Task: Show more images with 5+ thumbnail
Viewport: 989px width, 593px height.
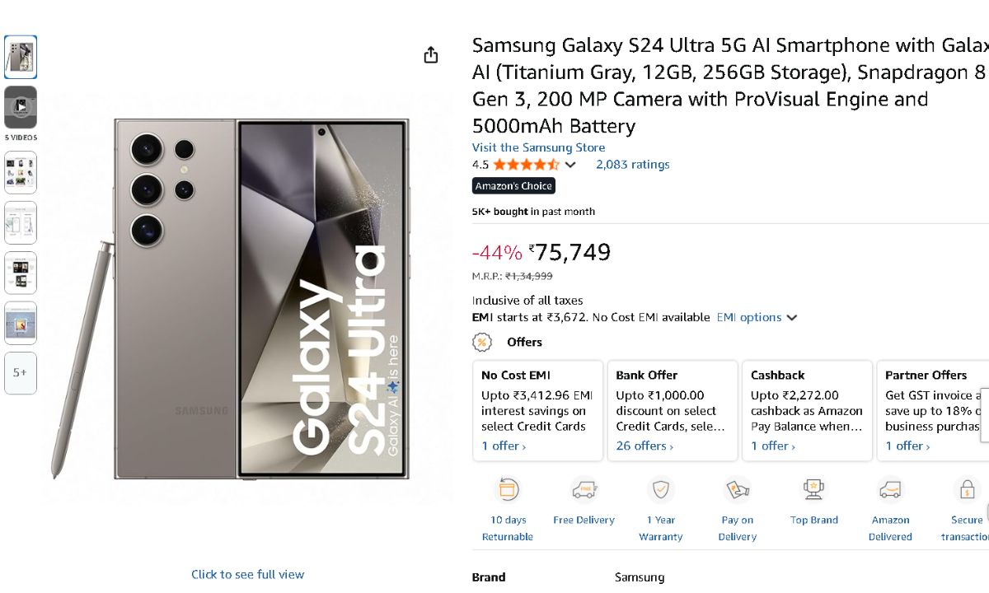Action: click(x=21, y=373)
